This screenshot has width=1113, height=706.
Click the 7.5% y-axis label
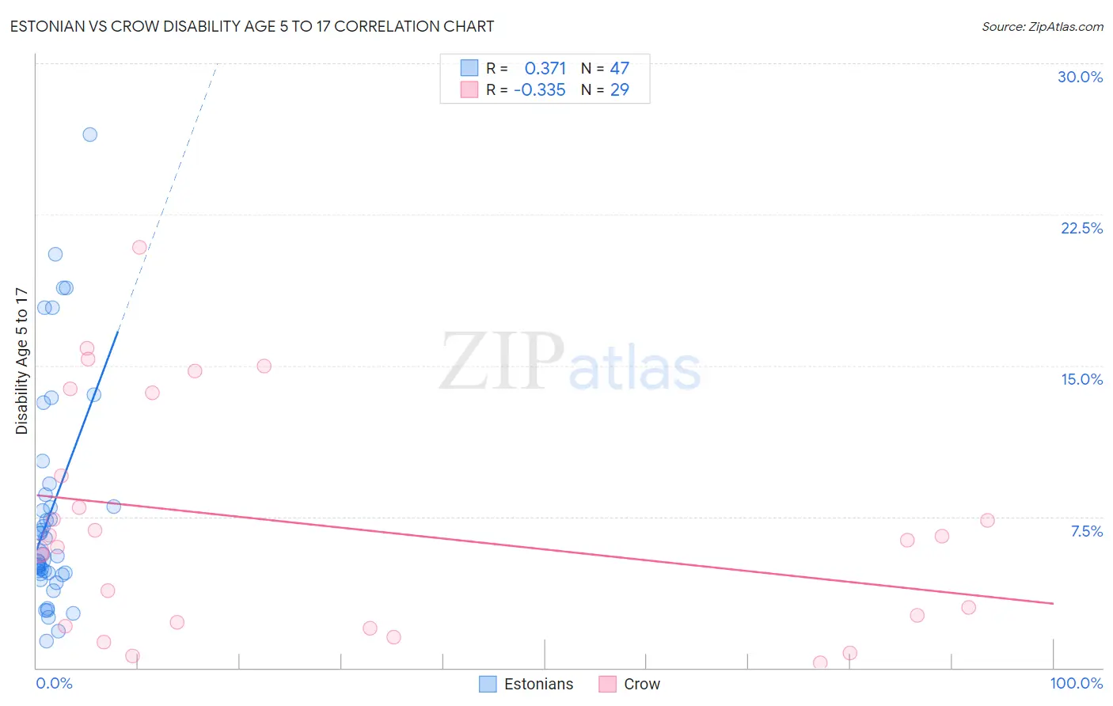click(1086, 531)
